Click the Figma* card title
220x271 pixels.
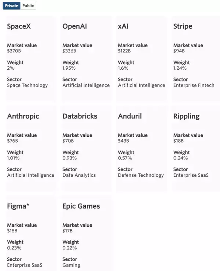(x=18, y=206)
